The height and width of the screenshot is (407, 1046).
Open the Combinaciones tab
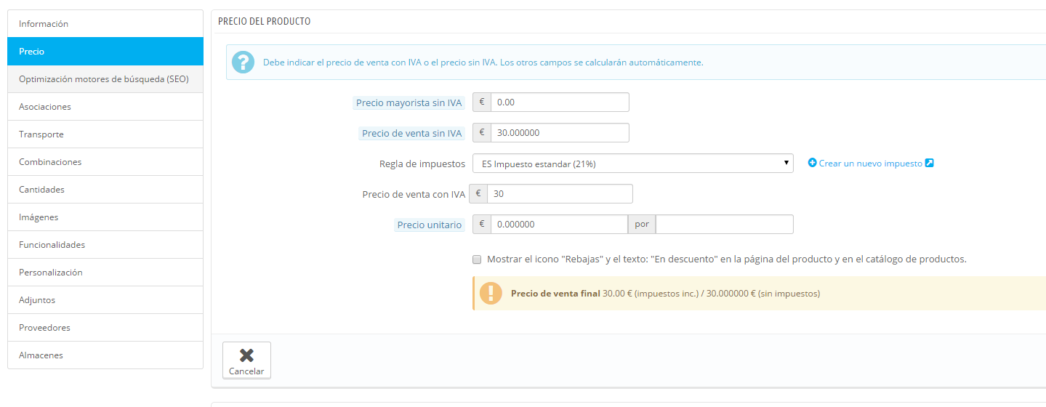coord(105,162)
